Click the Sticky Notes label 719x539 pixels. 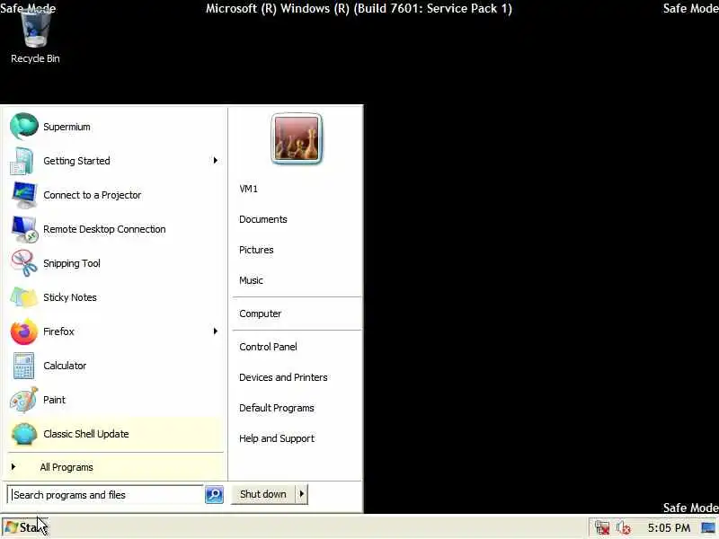coord(70,297)
